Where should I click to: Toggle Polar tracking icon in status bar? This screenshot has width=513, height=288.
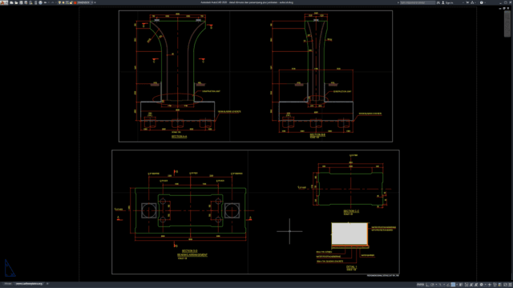432,285
